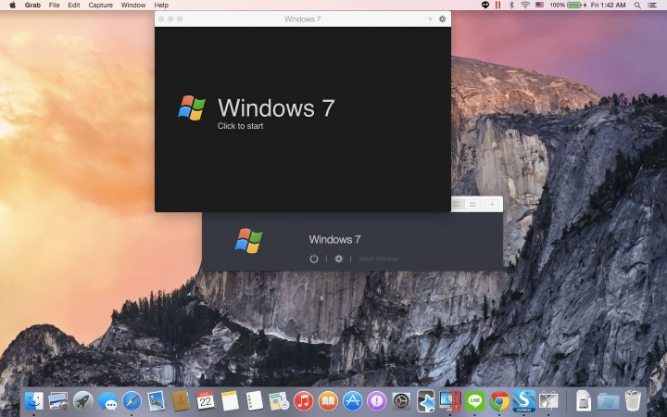Launch iTunes from the Dock

[303, 401]
